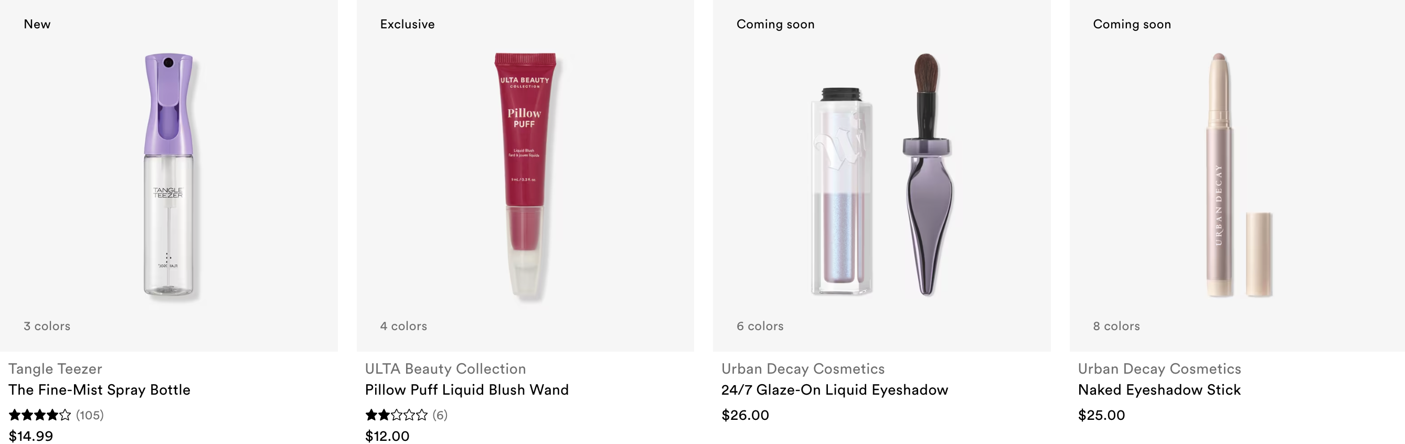The height and width of the screenshot is (444, 1405).
Task: Click the star rating for Pillow Puff Blush
Action: click(x=397, y=415)
